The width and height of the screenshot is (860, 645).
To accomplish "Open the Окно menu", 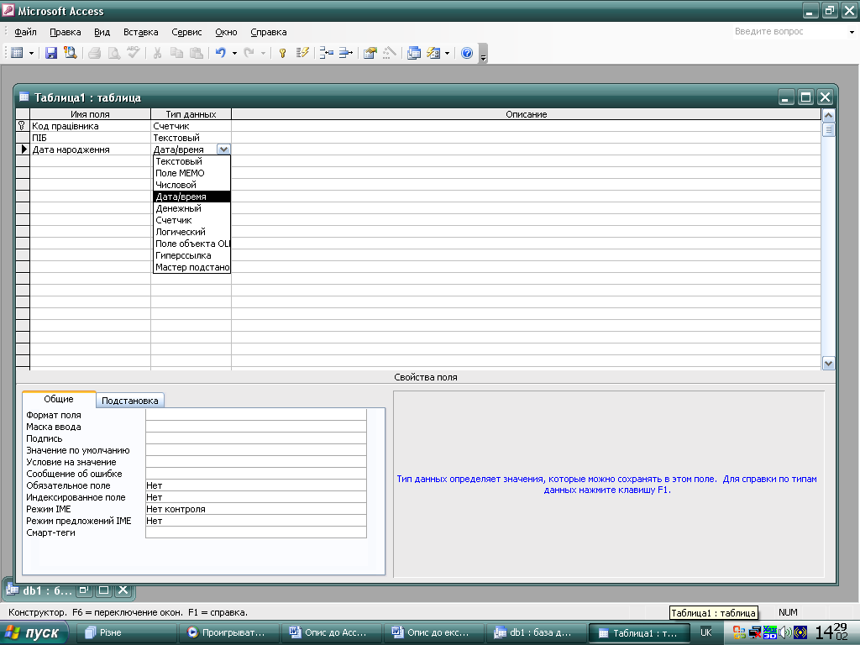I will [x=226, y=32].
